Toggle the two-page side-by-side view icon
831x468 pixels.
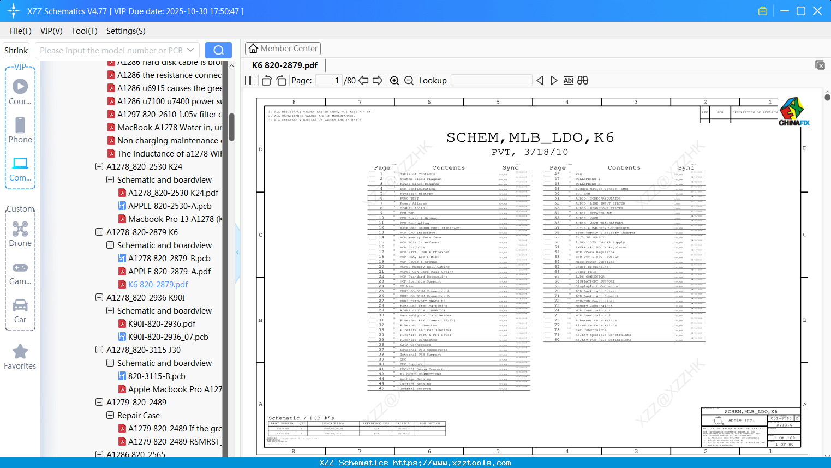(250, 81)
